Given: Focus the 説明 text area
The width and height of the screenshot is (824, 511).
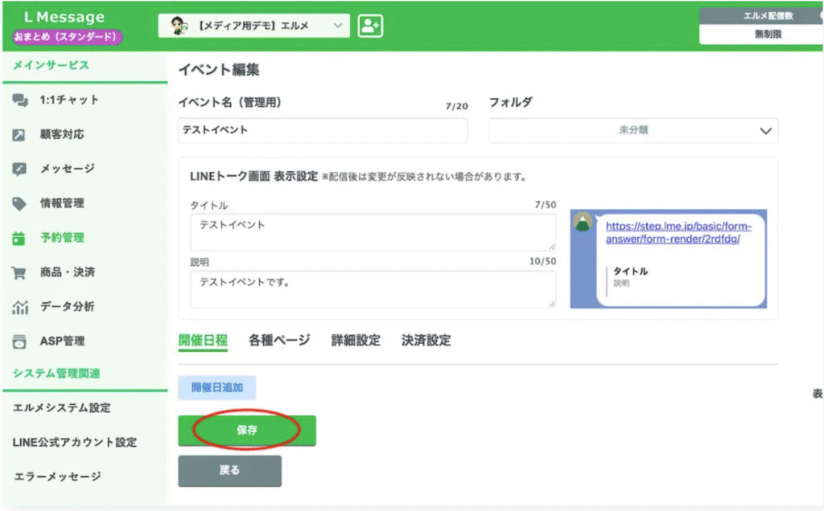Looking at the screenshot, I should (x=373, y=289).
